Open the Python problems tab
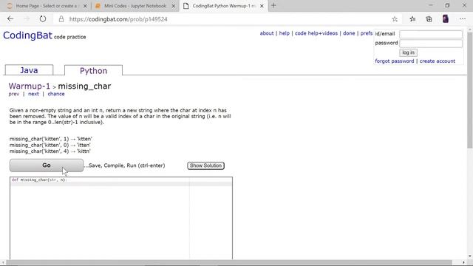Screen dimensions: 473x266 click(93, 71)
